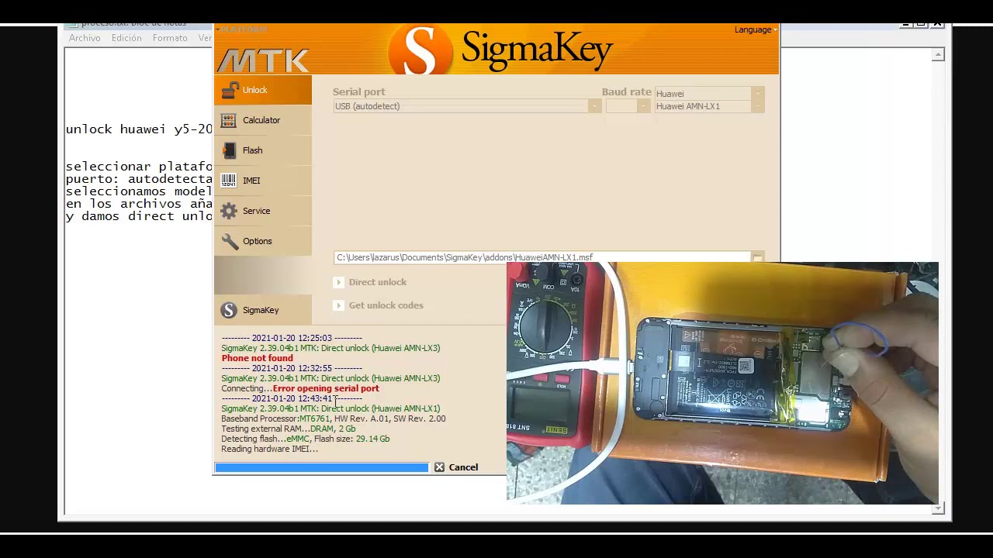Screen dimensions: 993x558
Task: Click the browse button beside the msf path
Action: 757,257
